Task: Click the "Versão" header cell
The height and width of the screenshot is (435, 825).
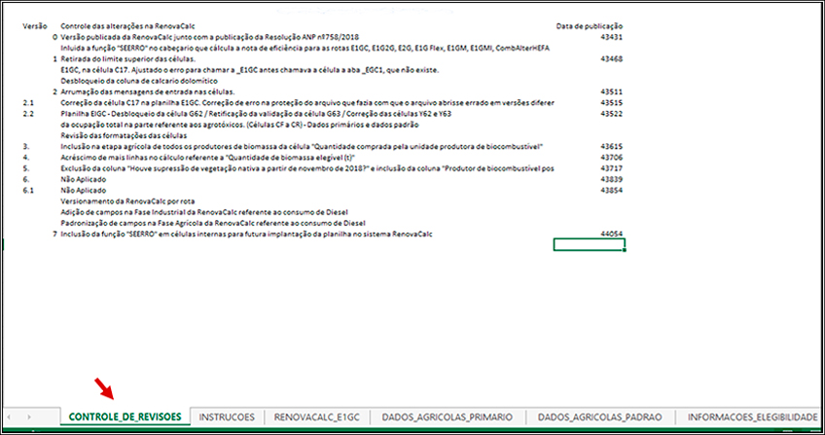Action: click(x=35, y=25)
